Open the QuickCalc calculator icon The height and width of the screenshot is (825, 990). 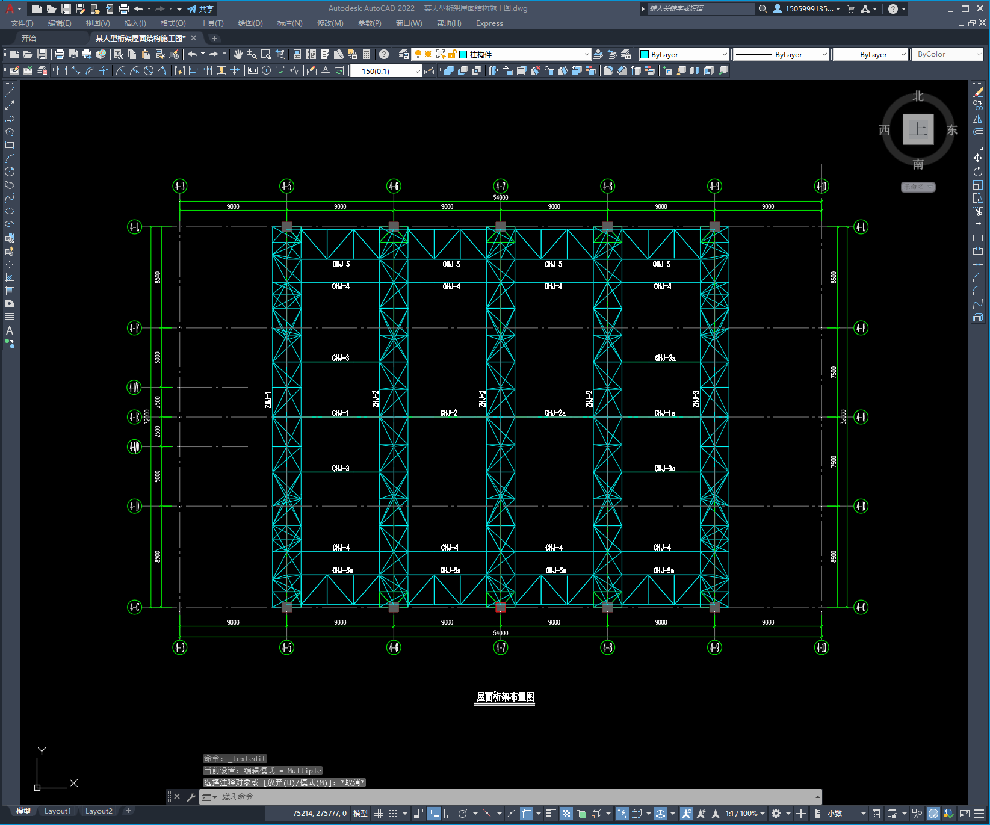click(x=367, y=54)
